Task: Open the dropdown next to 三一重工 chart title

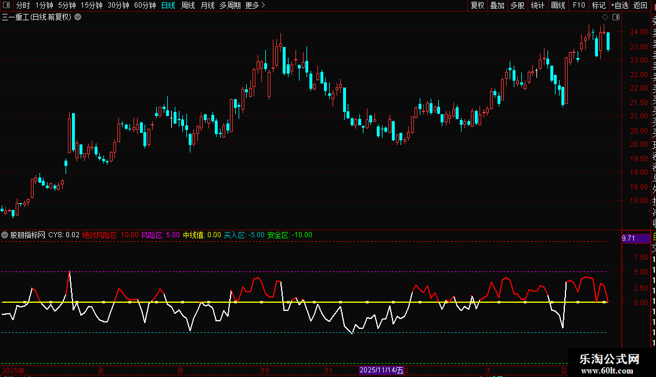Action: [x=78, y=17]
